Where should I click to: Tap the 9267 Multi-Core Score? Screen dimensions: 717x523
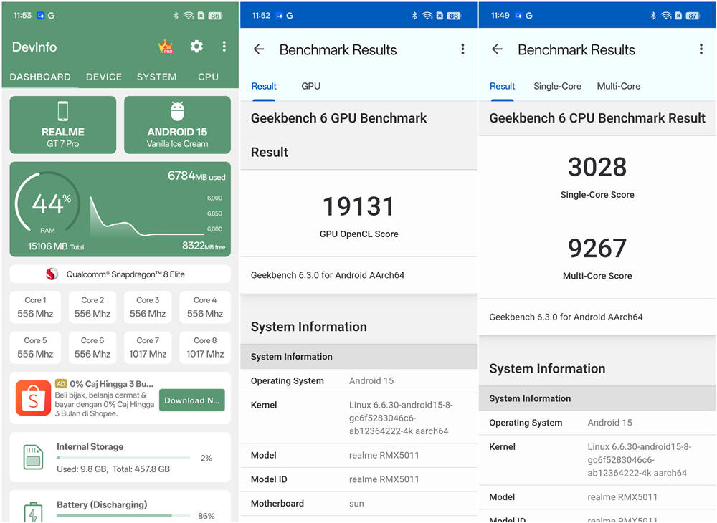tap(597, 248)
